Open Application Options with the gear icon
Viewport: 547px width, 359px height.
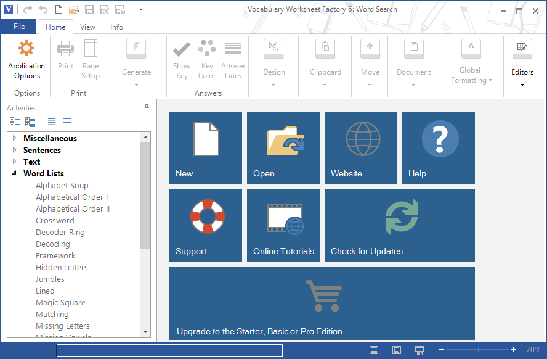[26, 60]
